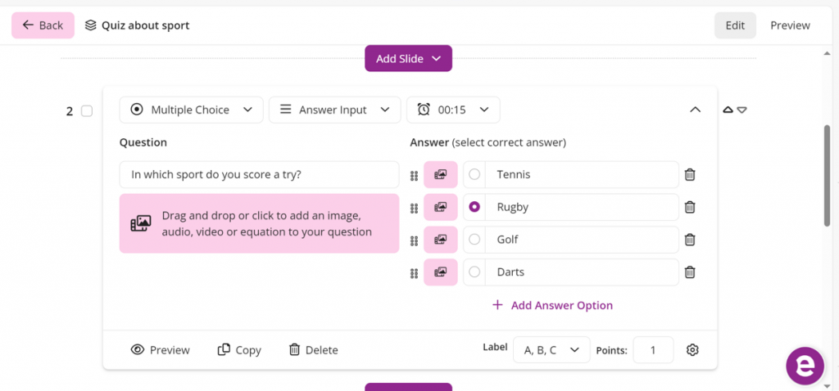Expand the 00:15 timer dropdown

453,110
